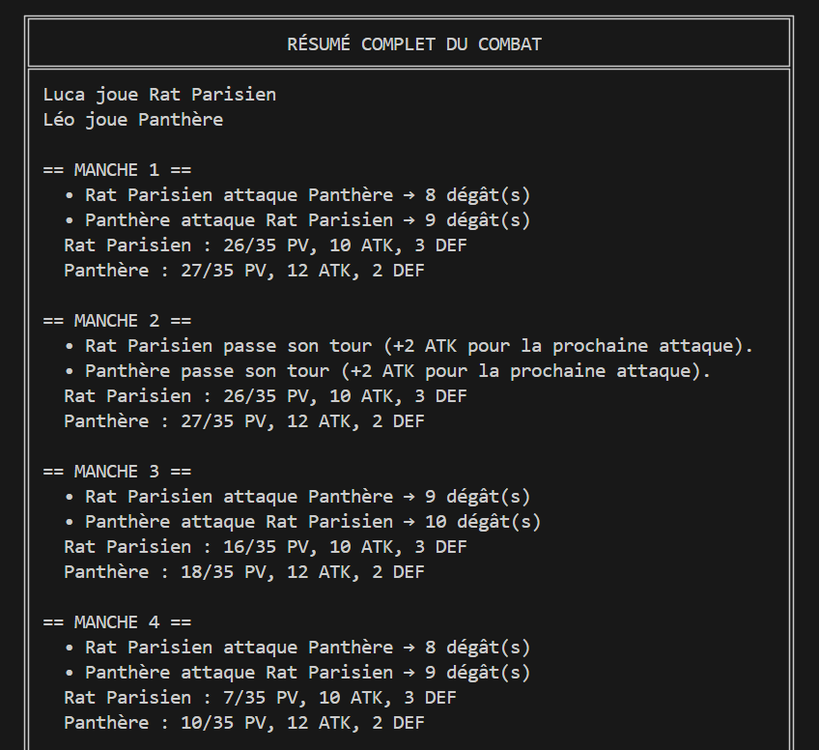Click the "Rat Parisien passe son tour" line

pyautogui.click(x=409, y=346)
